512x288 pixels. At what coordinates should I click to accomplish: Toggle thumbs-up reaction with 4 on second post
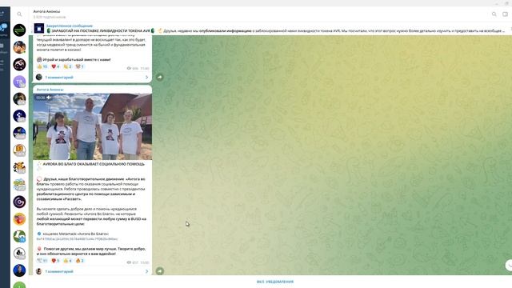pyautogui.click(x=67, y=261)
